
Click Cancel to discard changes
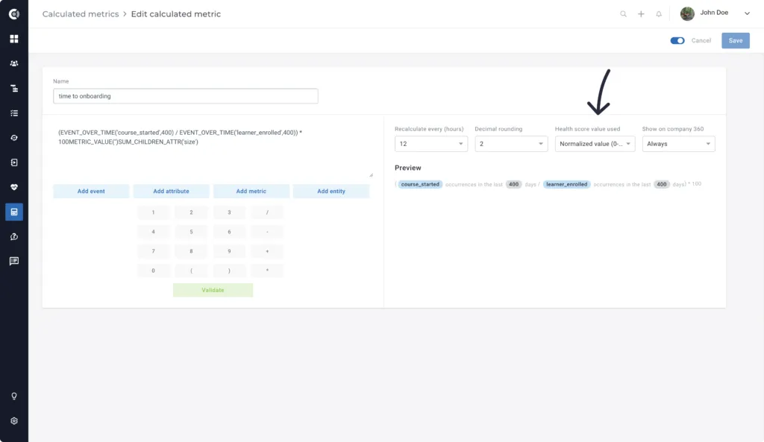[x=701, y=40]
